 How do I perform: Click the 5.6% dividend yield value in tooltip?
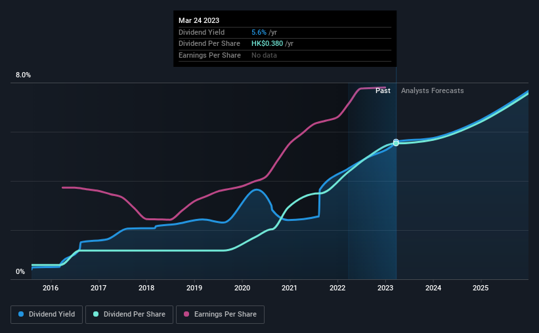point(259,32)
